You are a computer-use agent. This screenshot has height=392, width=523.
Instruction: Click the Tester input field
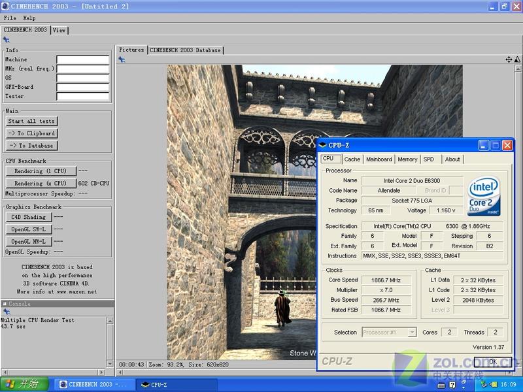click(x=83, y=96)
